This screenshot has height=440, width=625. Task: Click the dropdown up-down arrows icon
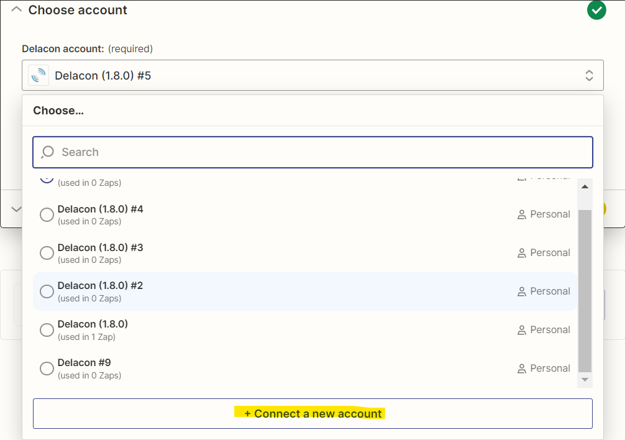(589, 75)
